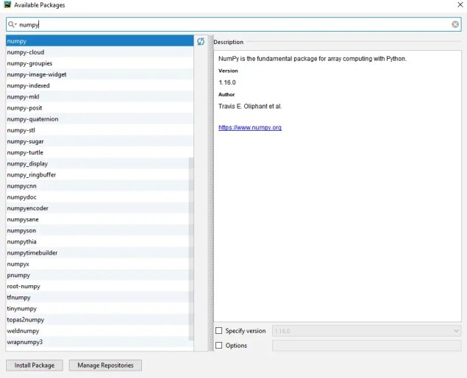467x378 pixels.
Task: Click the Install Package button
Action: pyautogui.click(x=34, y=365)
